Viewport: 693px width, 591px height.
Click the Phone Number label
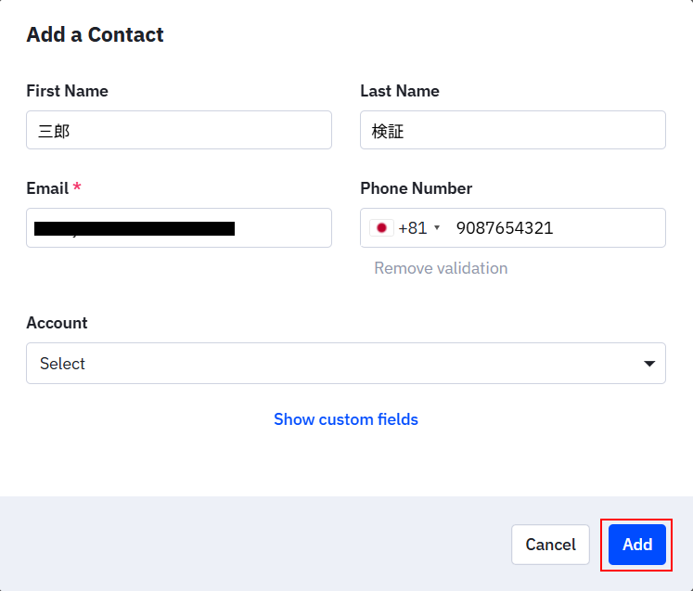(416, 188)
